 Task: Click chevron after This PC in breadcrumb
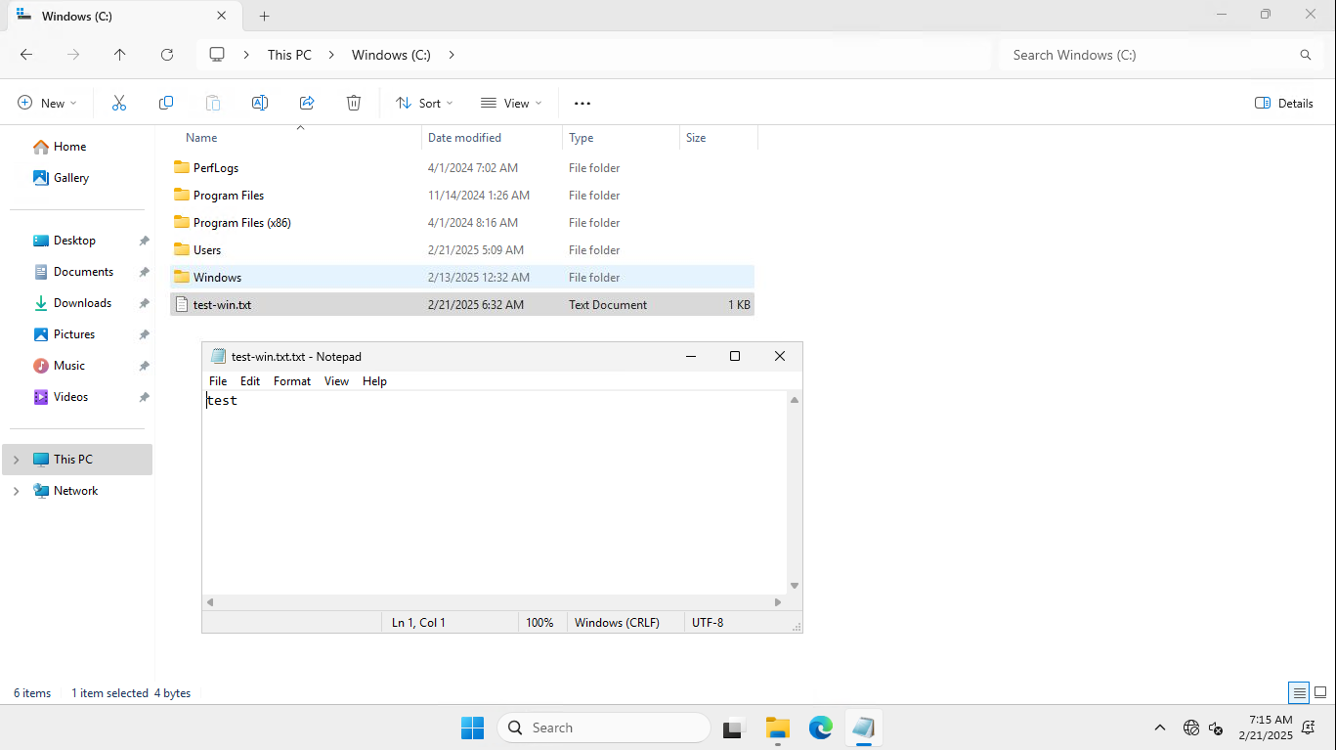coord(332,55)
